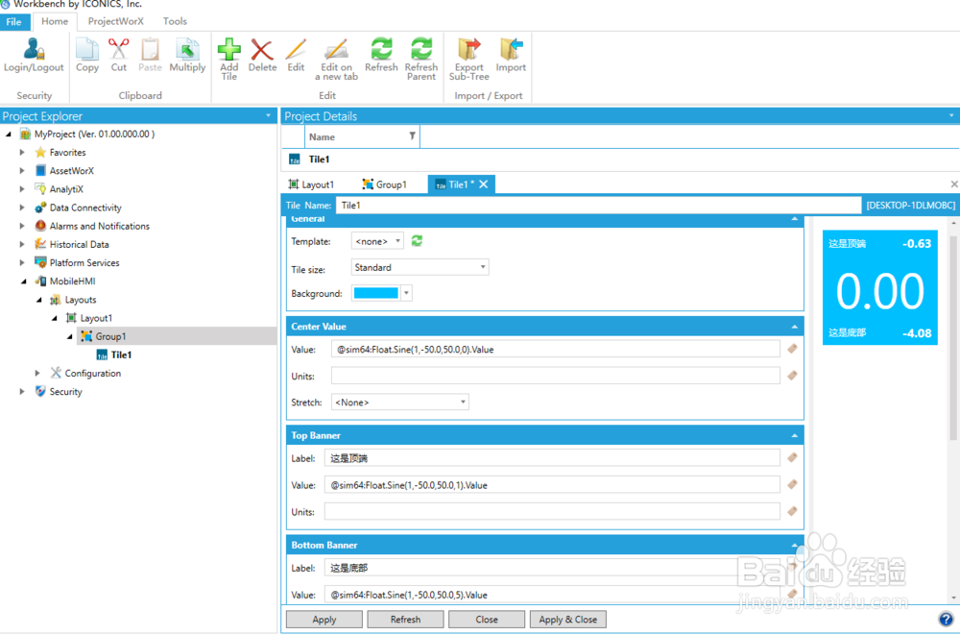Click Edit on a new tab icon
Image resolution: width=960 pixels, height=635 pixels.
(336, 49)
